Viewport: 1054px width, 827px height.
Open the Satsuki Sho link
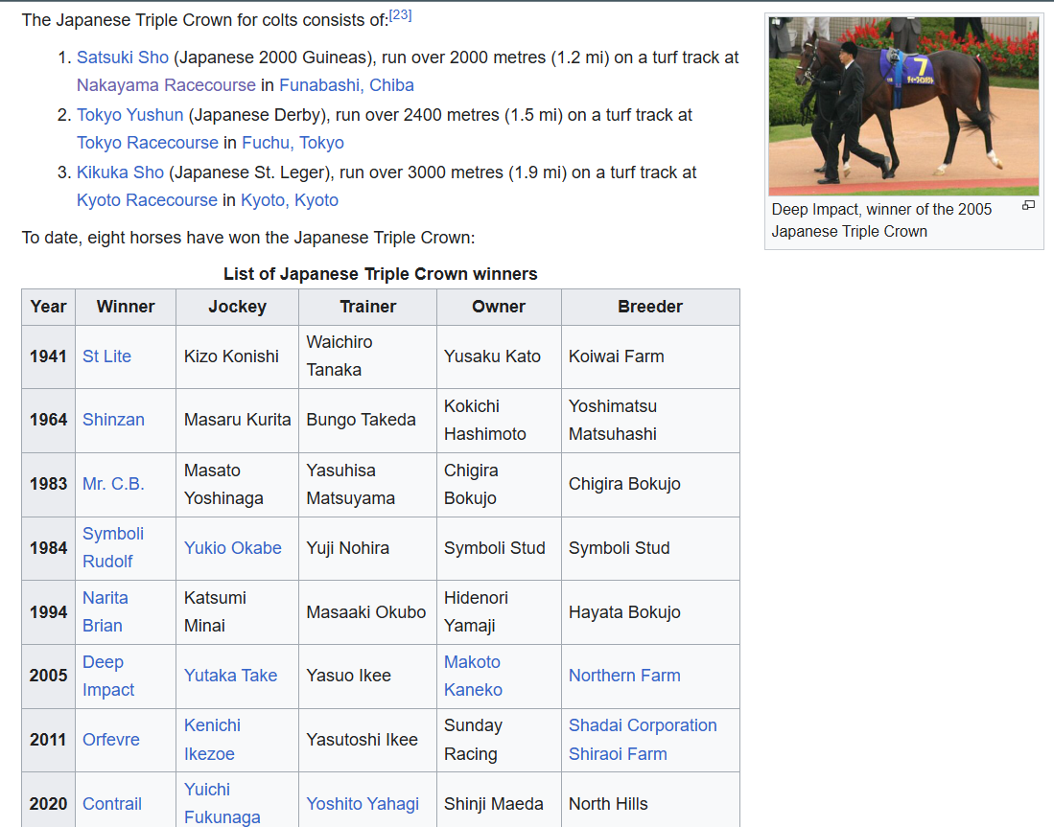[123, 57]
